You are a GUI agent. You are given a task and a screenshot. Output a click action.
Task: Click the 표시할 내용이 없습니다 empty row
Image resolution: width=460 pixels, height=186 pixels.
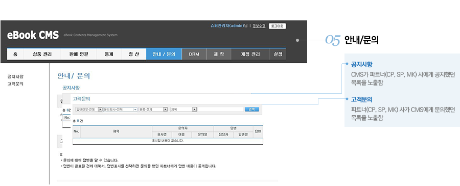pyautogui.click(x=168, y=141)
